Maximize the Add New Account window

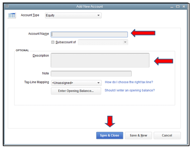pyautogui.click(x=178, y=6)
